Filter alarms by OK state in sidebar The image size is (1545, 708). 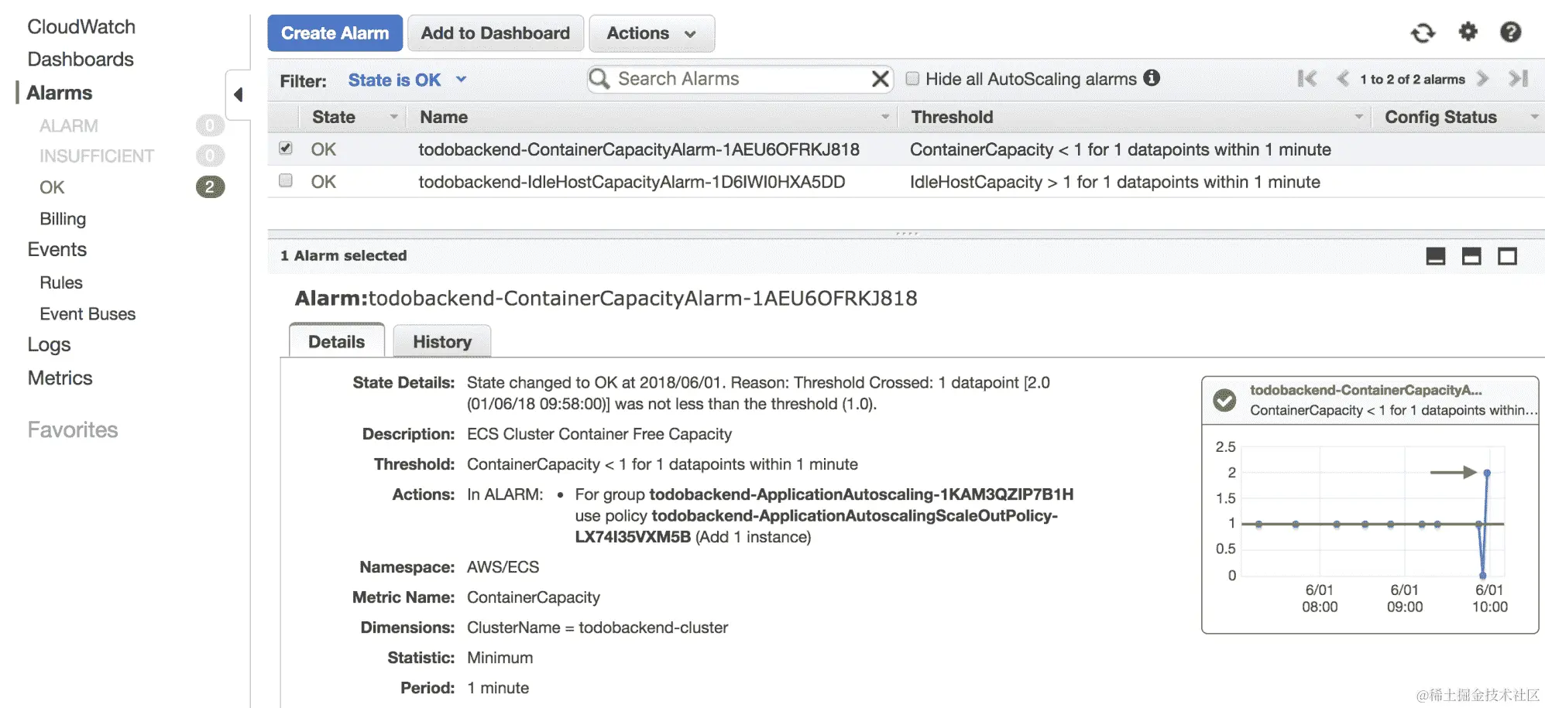(x=52, y=187)
